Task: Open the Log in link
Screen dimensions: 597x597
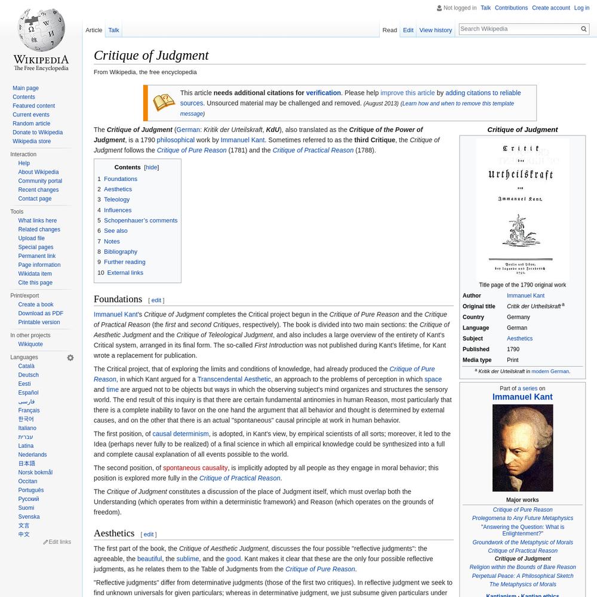Action: tap(581, 8)
